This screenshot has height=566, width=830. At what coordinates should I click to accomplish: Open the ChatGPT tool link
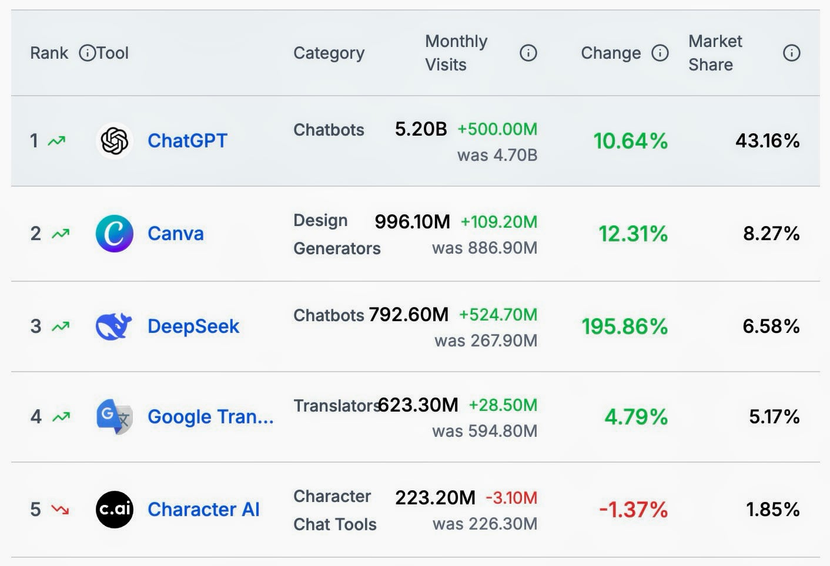coord(188,141)
